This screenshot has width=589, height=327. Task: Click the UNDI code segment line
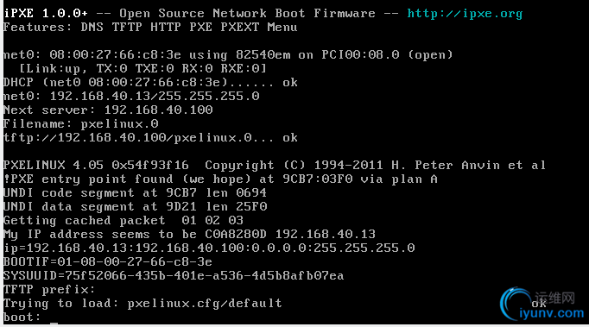pos(136,193)
